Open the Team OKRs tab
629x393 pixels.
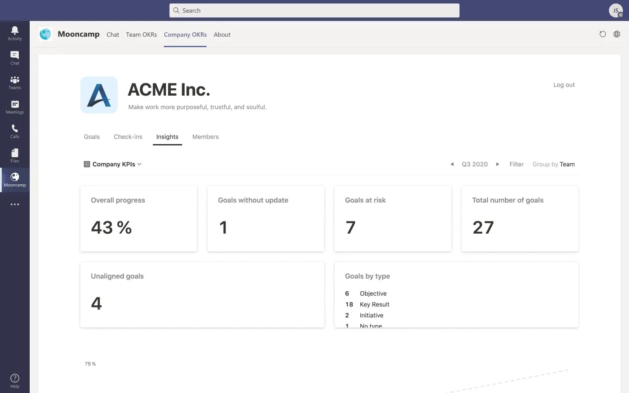tap(142, 34)
